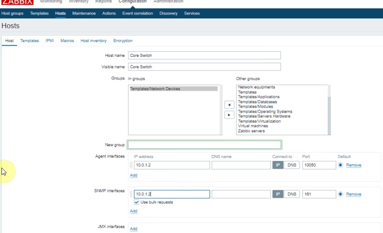Click left arrow to move group into In groups
This screenshot has width=383, height=233.
[x=229, y=105]
